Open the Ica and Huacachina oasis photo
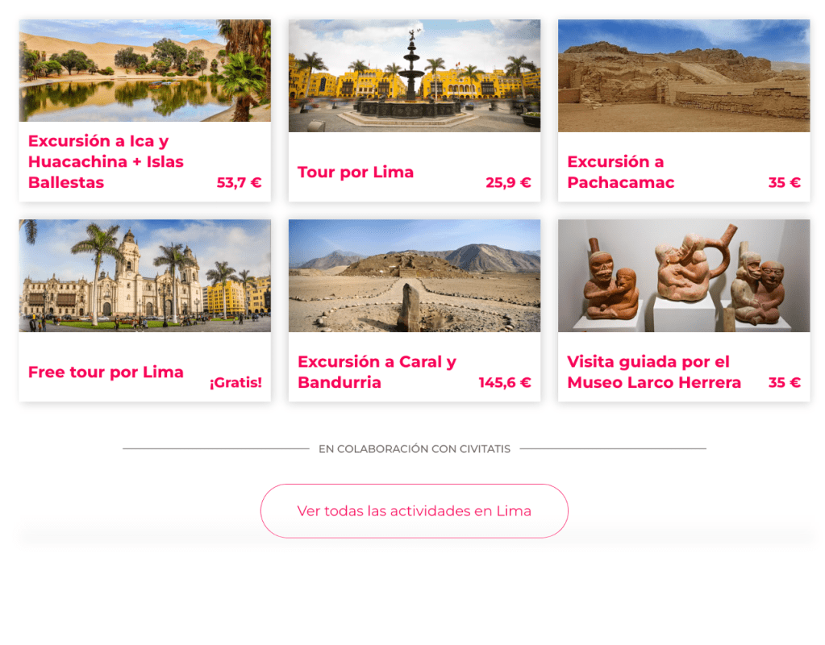825x645 pixels. click(144, 70)
